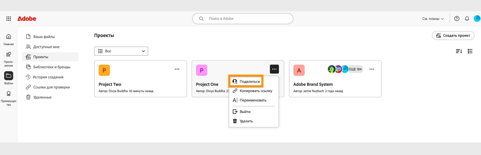Open the Project Two title
Screen dimensions: 481x155
click(x=110, y=84)
